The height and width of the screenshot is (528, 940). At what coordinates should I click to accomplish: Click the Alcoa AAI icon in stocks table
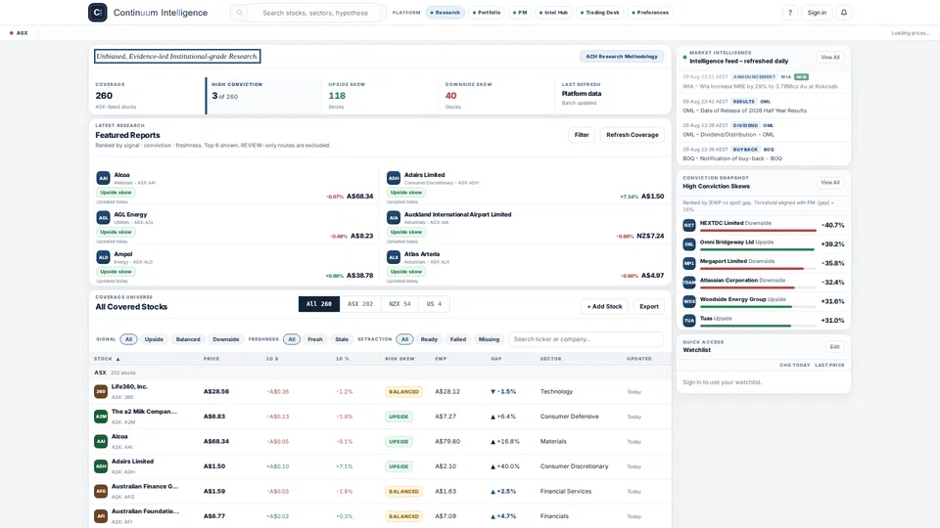(x=101, y=441)
